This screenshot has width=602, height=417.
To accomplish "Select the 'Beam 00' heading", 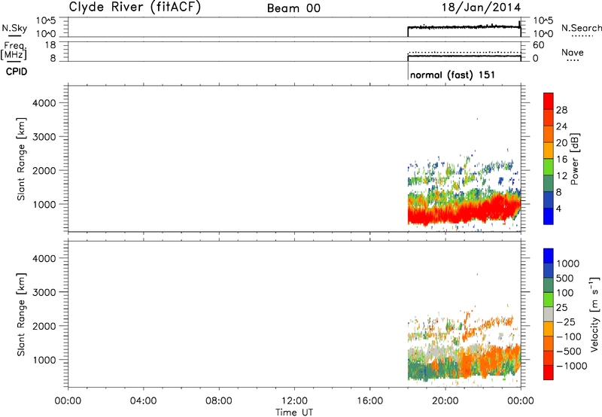I will 293,8.
